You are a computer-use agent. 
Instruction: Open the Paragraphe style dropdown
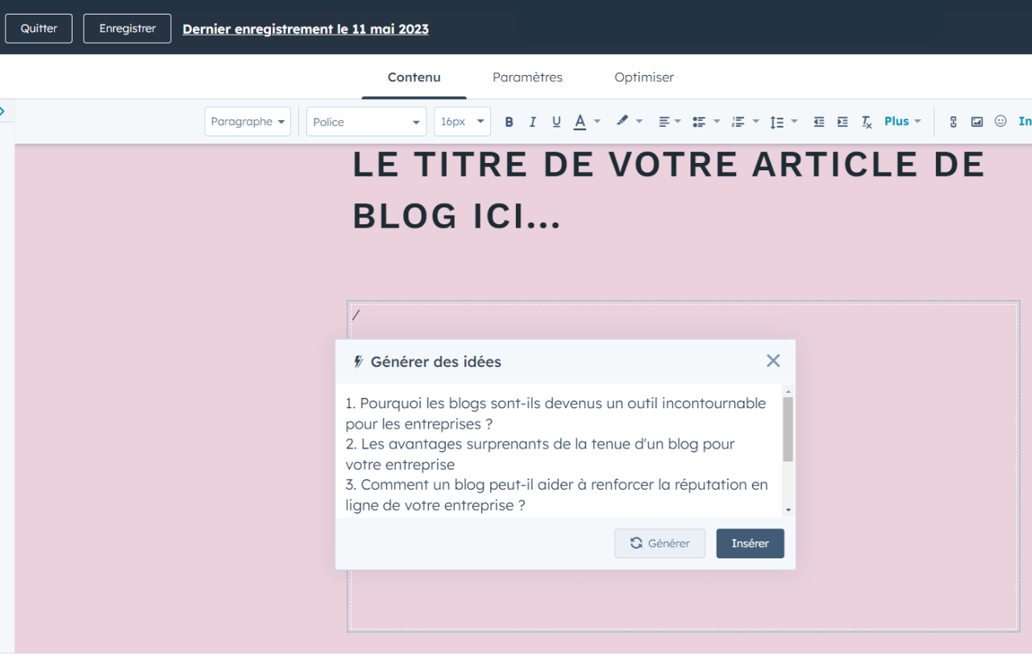tap(248, 122)
